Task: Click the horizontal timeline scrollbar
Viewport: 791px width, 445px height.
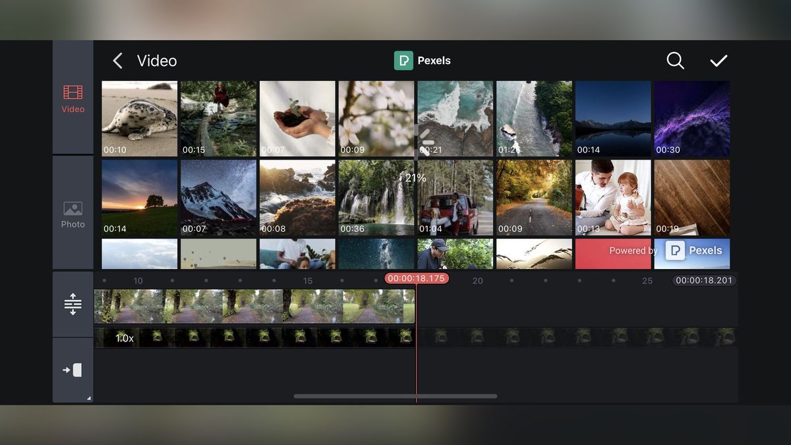Action: click(x=395, y=396)
